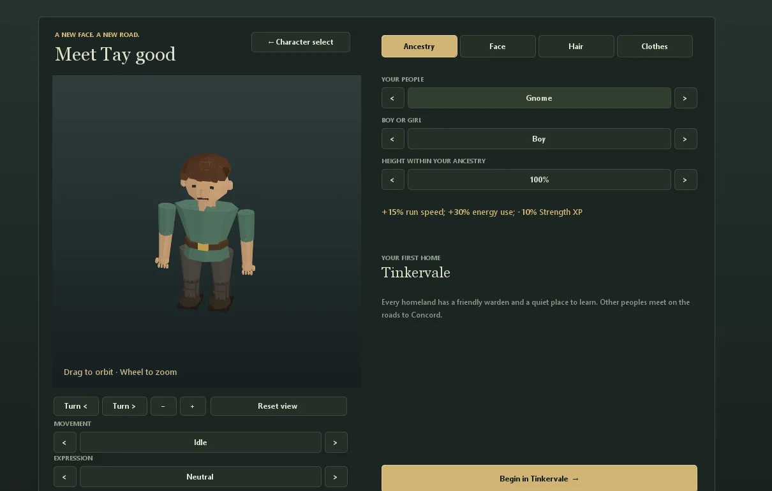Turn the character right with Turn >
The image size is (772, 491).
pyautogui.click(x=124, y=406)
